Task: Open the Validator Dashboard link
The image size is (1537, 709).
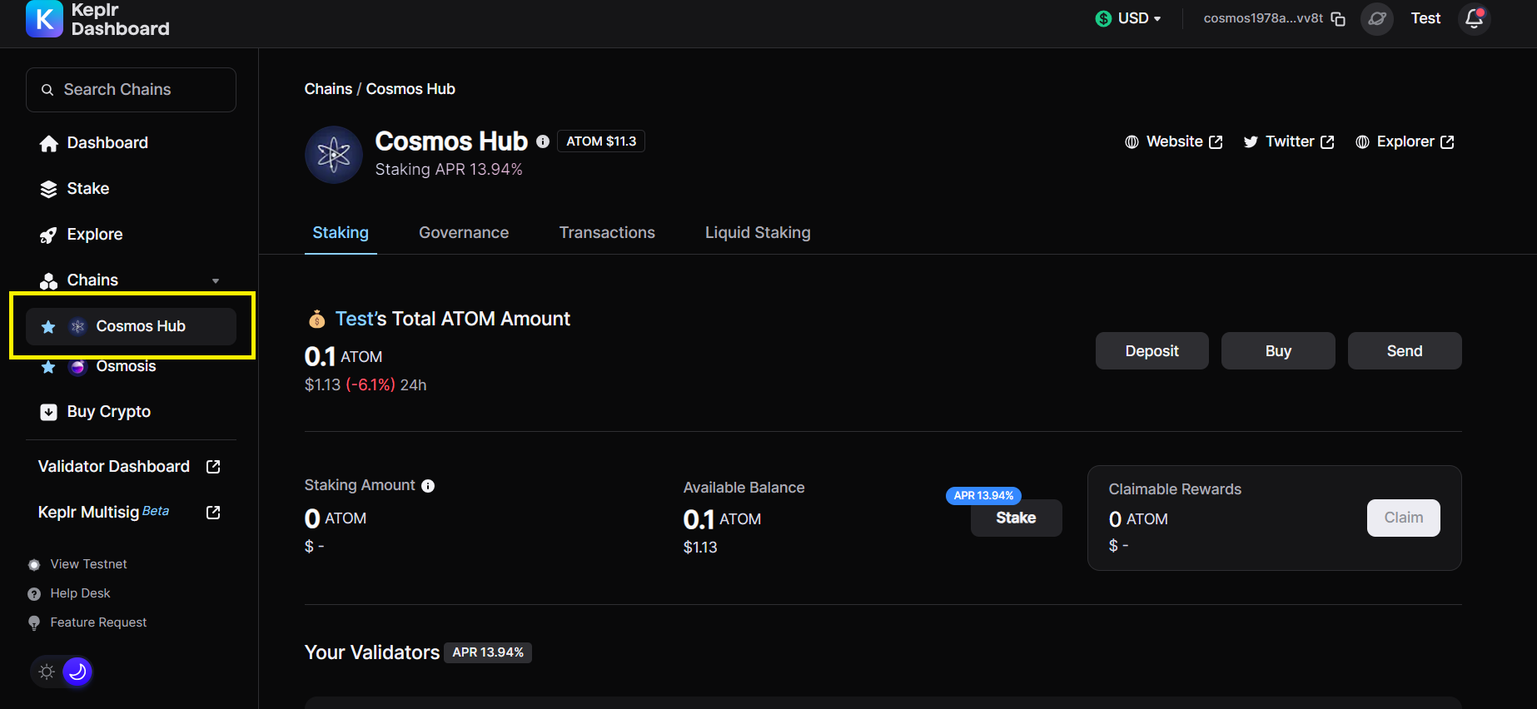Action: pos(129,467)
